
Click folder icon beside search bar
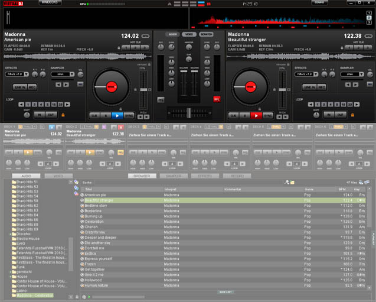(x=292, y=183)
